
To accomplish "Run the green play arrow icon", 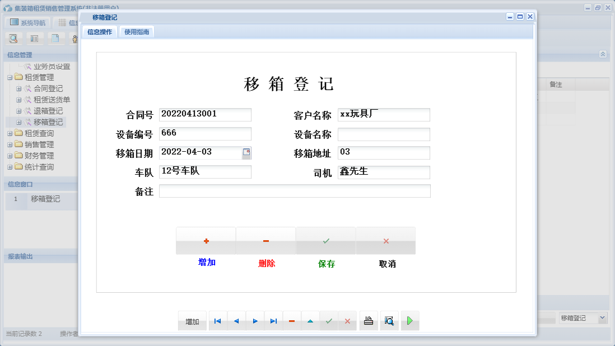I will pos(409,320).
